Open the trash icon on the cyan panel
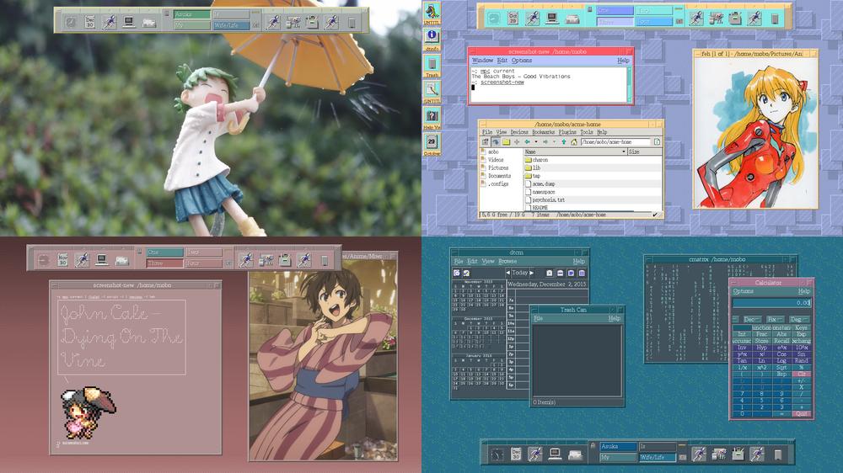 pos(775,19)
